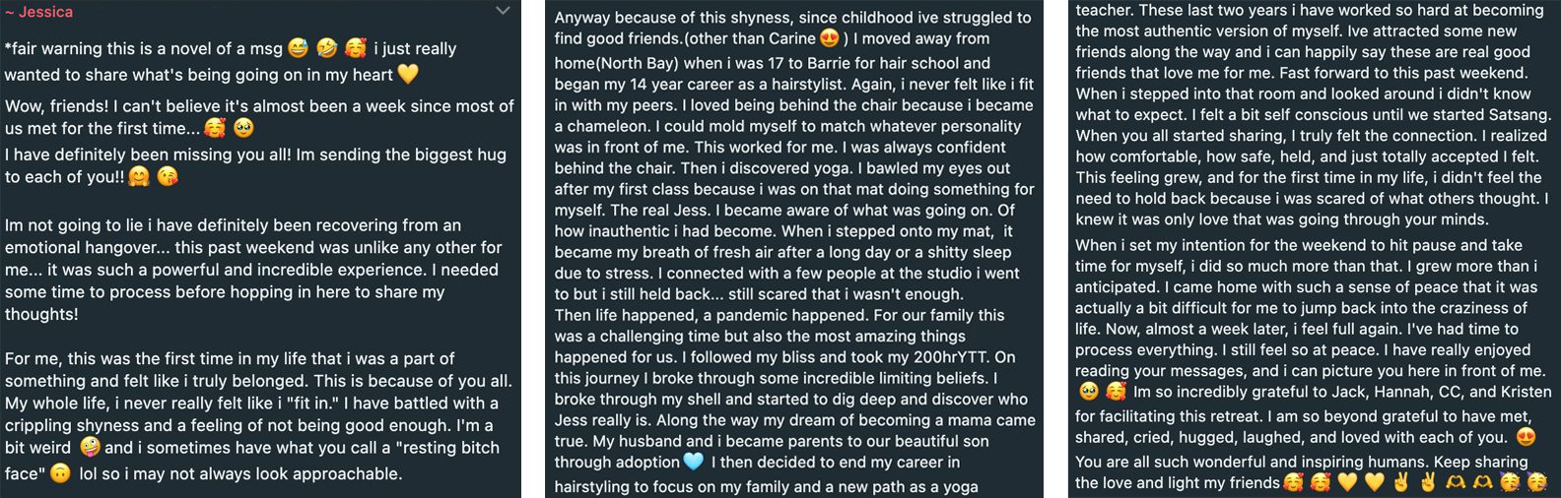
Task: Click the first heart-hands emoji in last row
Action: coord(1455,482)
